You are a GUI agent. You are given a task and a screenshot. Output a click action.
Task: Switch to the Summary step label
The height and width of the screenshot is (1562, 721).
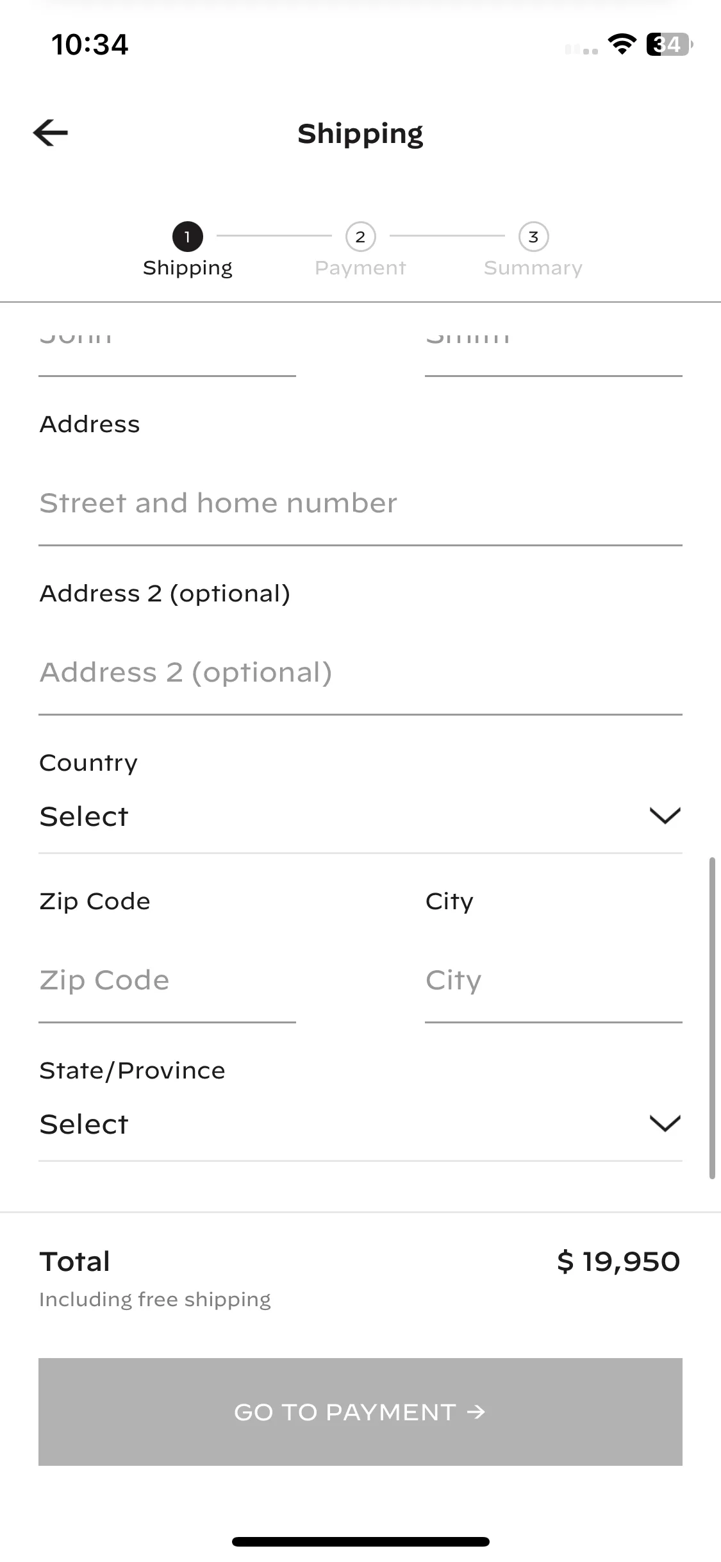(x=533, y=267)
